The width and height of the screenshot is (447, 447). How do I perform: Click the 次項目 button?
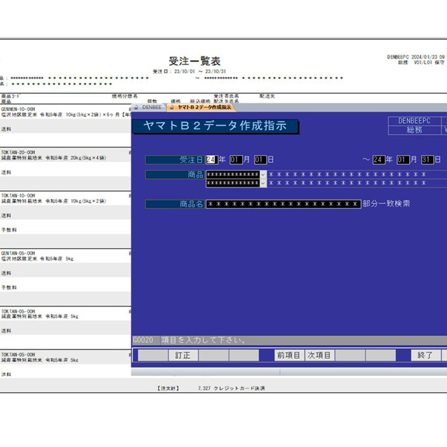320,354
